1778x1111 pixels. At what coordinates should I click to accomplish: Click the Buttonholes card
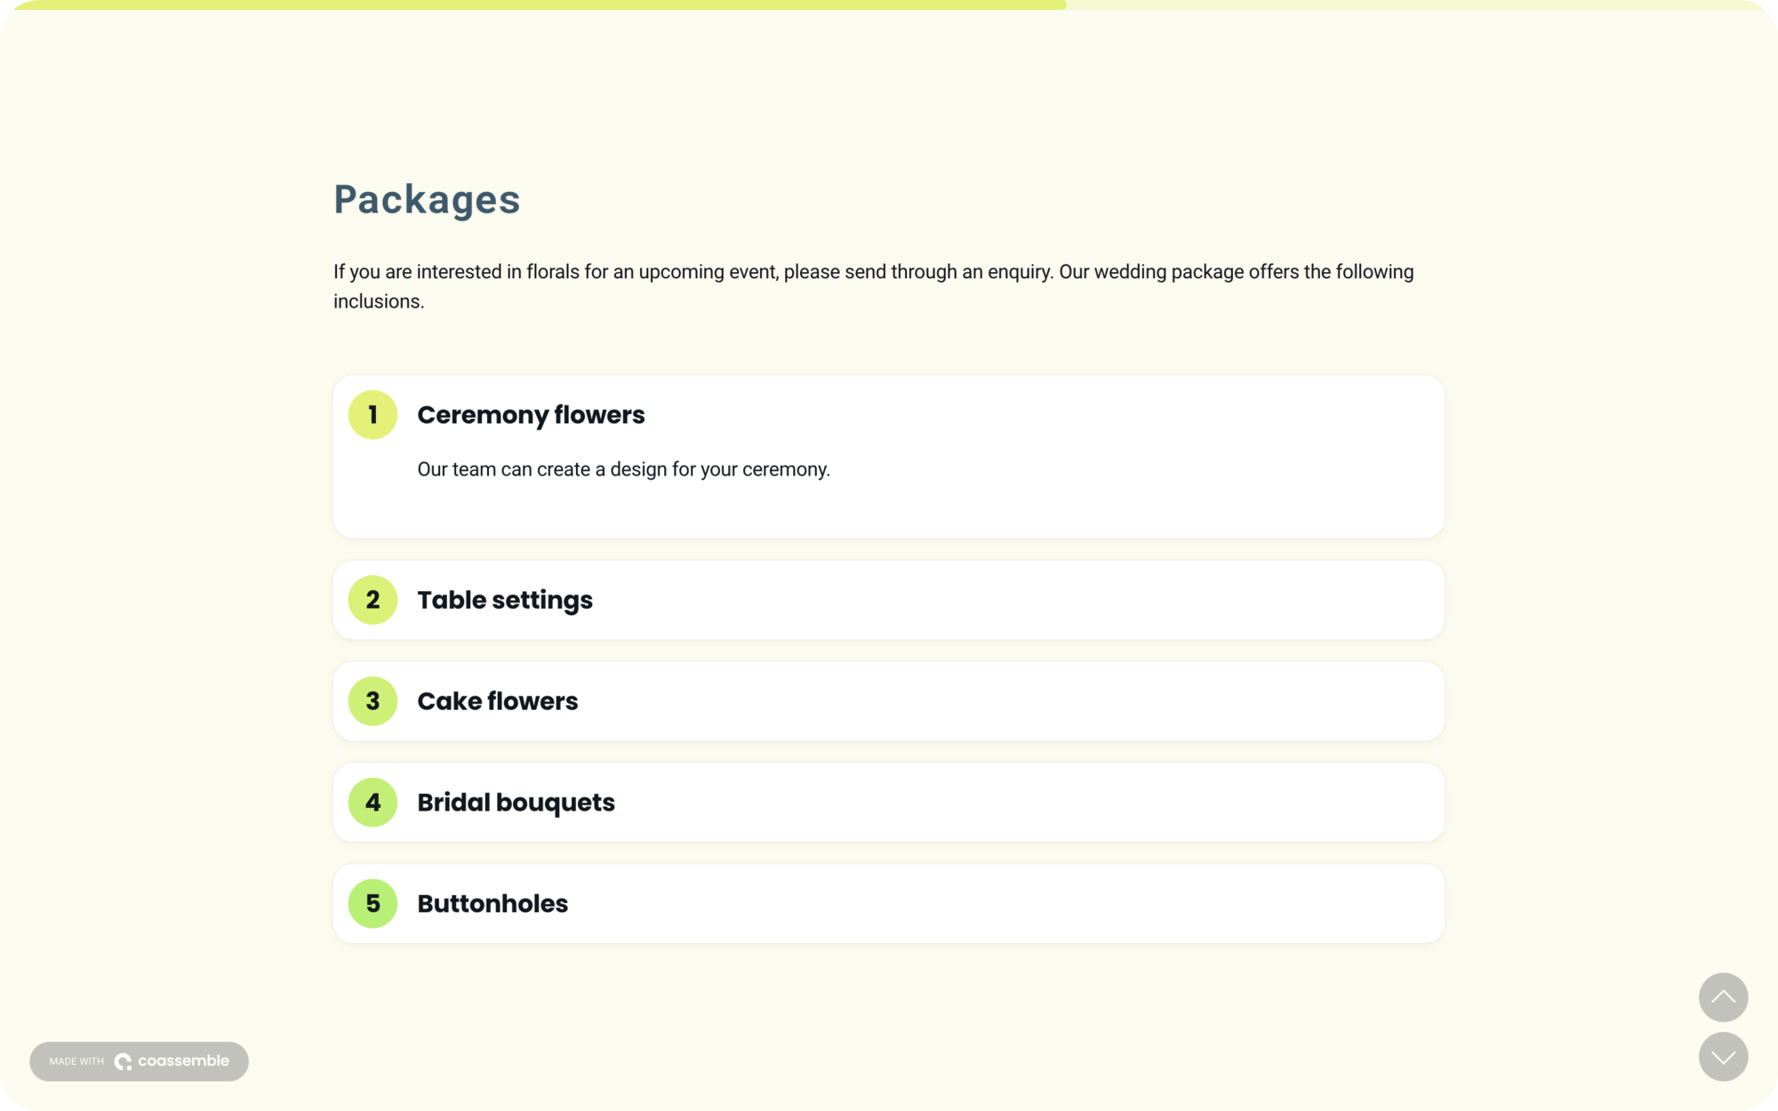889,904
